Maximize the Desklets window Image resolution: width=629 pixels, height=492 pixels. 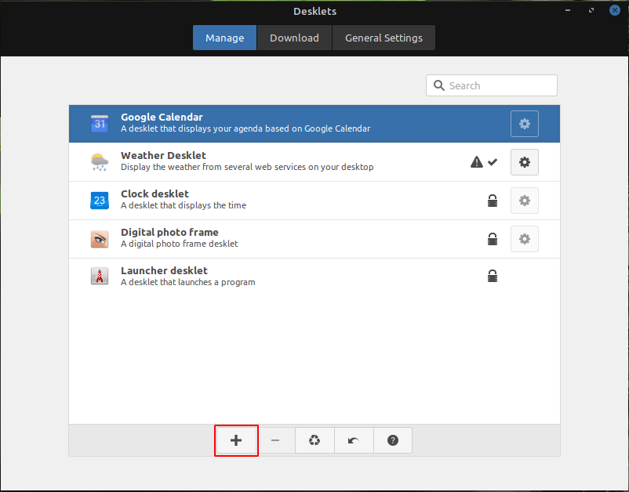click(x=591, y=10)
